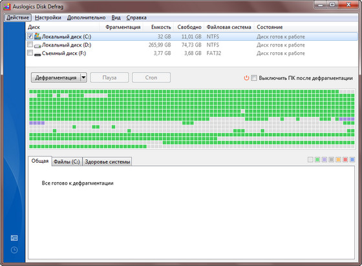Click the gray legend color swatch

click(331, 159)
